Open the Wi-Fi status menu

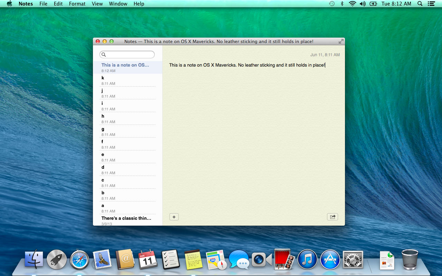tap(352, 4)
